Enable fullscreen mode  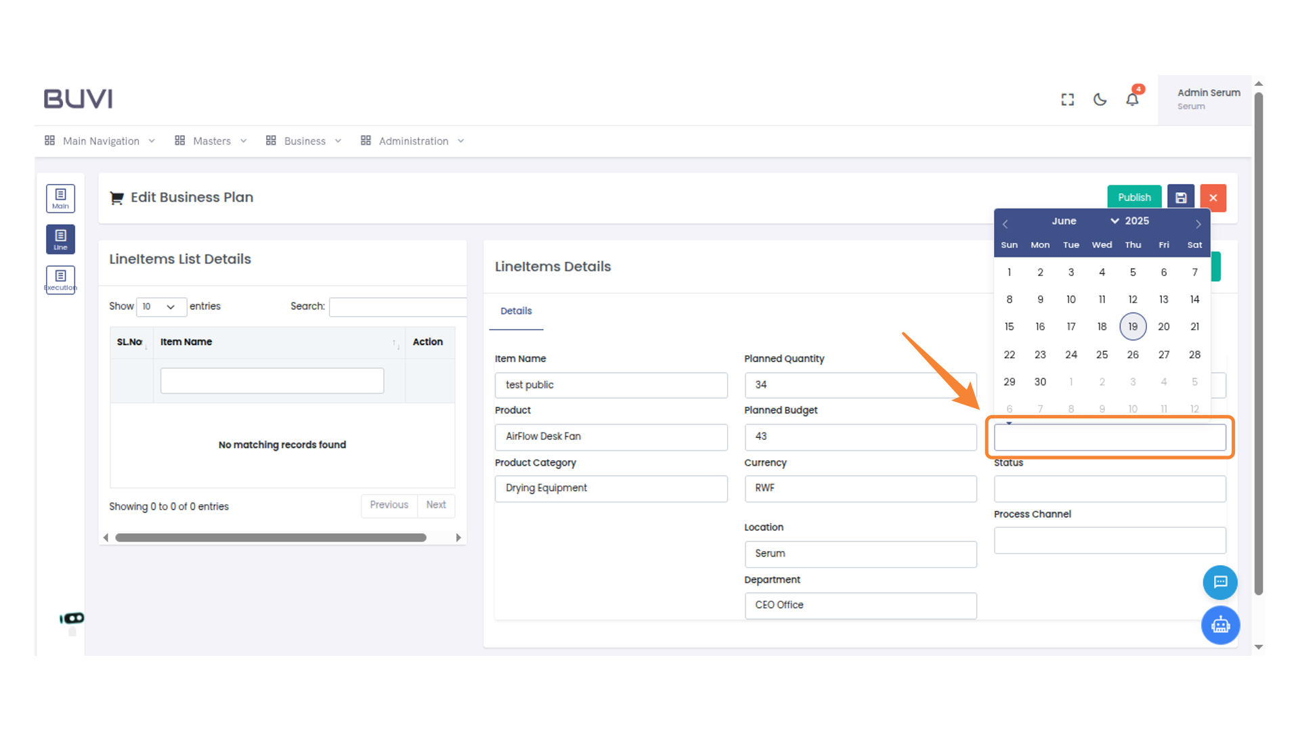[x=1067, y=99]
